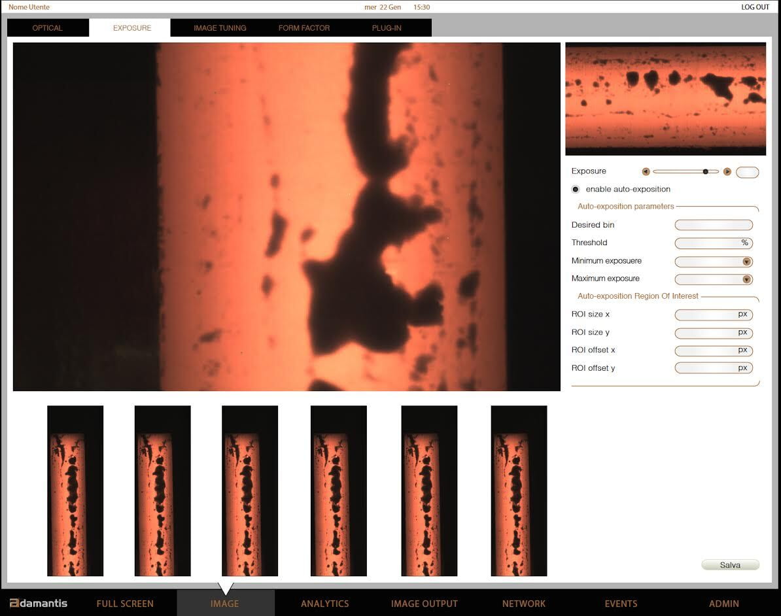The height and width of the screenshot is (616, 781).
Task: Open the Minimum exposure dropdown
Action: (x=746, y=262)
